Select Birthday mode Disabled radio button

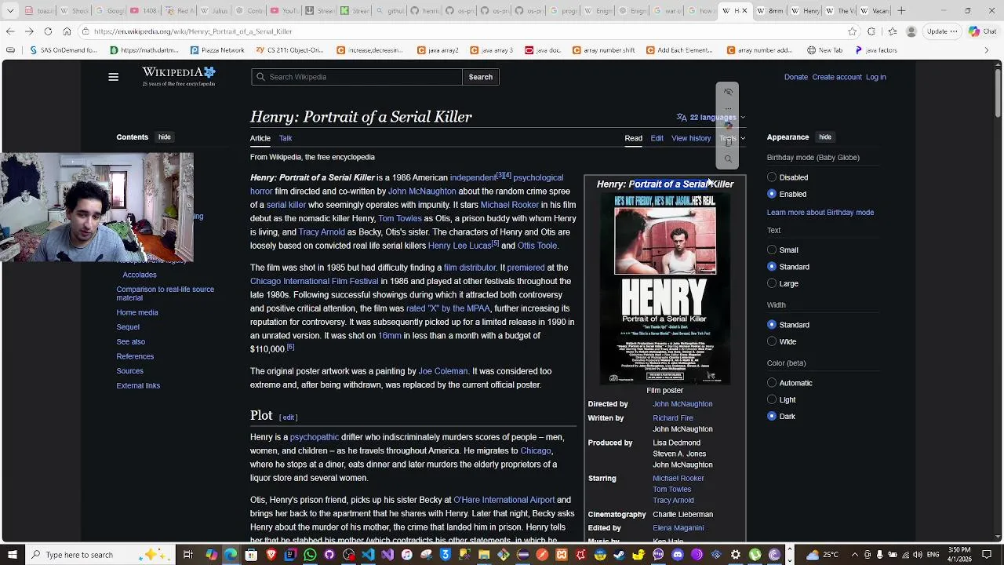(x=772, y=177)
